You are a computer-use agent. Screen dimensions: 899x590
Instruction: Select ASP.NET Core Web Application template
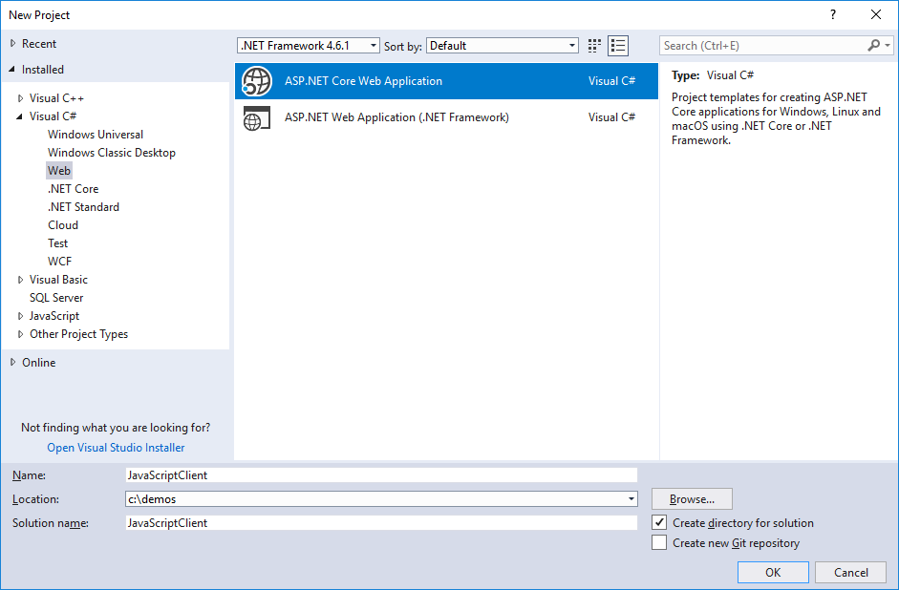(x=446, y=81)
